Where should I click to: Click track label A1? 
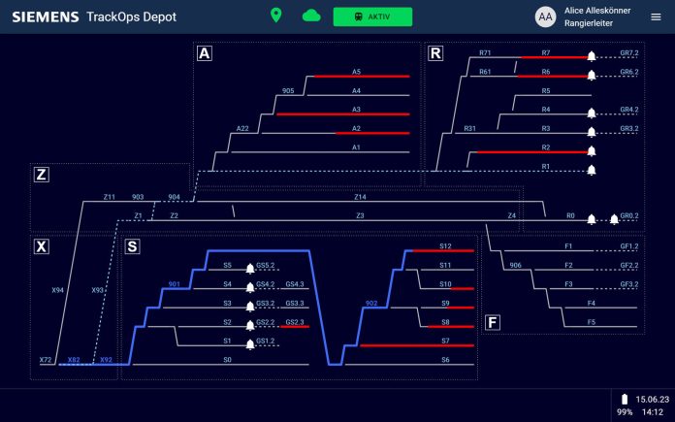[x=356, y=147]
